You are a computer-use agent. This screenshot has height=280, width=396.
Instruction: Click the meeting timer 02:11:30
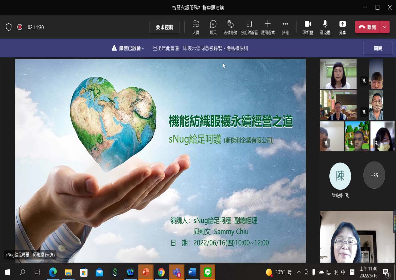click(36, 27)
